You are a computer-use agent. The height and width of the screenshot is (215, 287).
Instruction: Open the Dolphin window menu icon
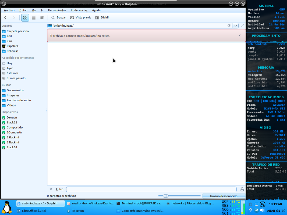point(4,3)
